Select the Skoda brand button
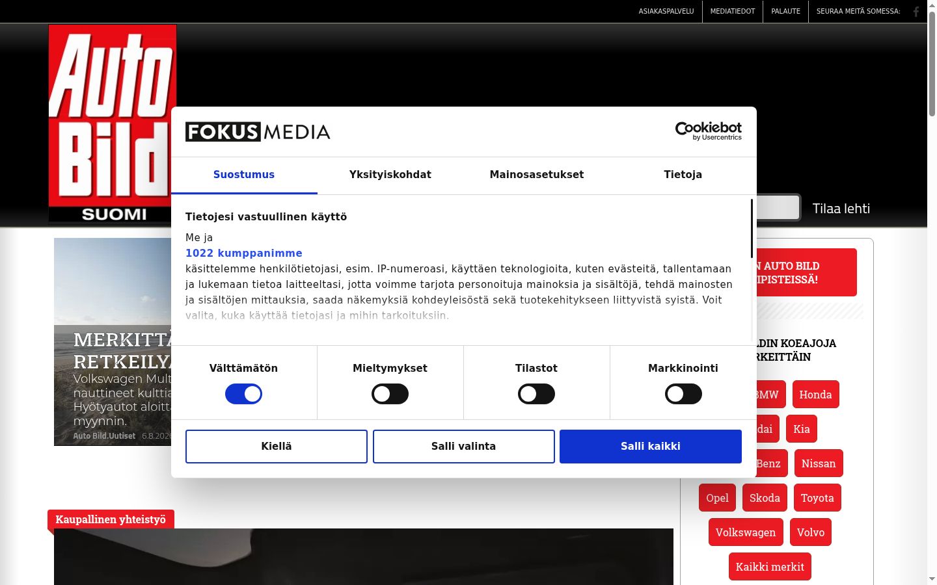This screenshot has height=585, width=937. click(765, 498)
